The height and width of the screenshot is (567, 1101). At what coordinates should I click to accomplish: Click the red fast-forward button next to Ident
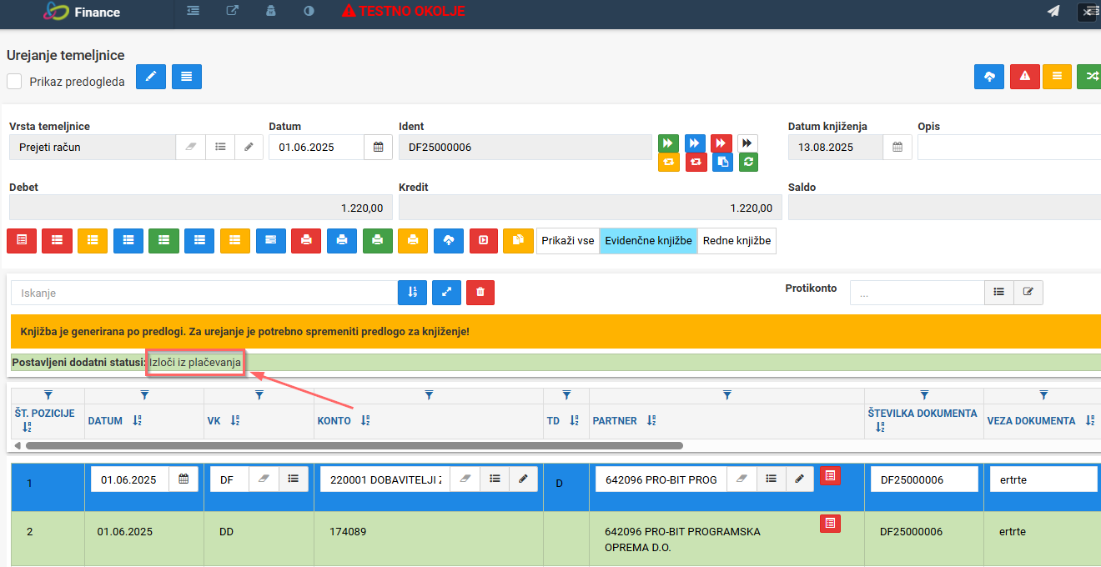click(x=721, y=143)
